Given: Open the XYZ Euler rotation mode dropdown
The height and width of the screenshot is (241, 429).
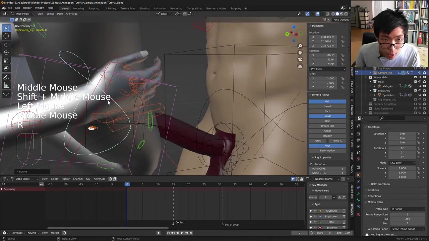Looking at the screenshot, I should tap(327, 69).
